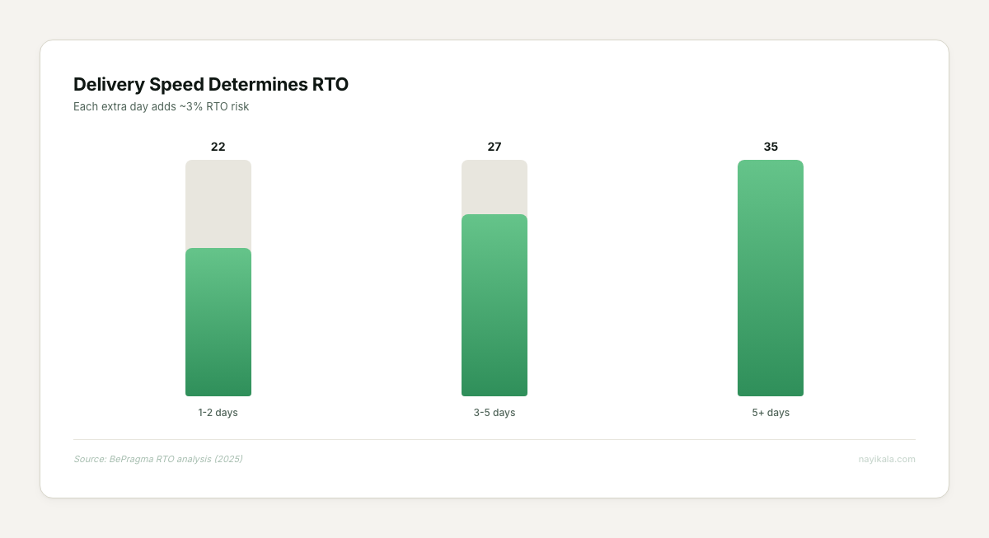The width and height of the screenshot is (989, 538).
Task: Click the 5+ days axis label
Action: point(771,412)
